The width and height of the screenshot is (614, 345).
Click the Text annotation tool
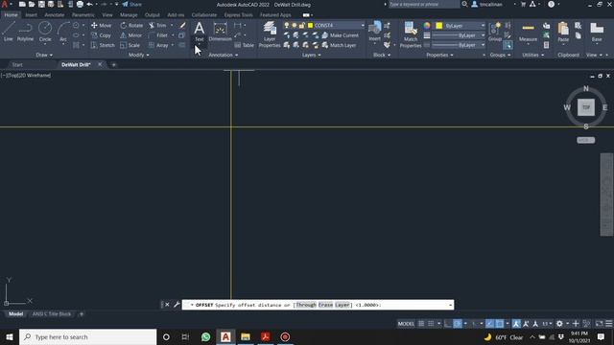(200, 32)
